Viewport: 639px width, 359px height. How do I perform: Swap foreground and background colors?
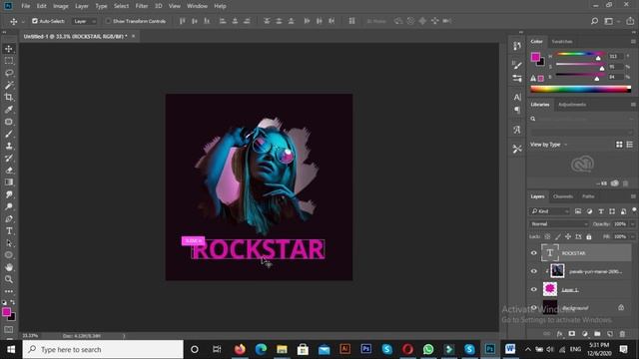(13, 302)
